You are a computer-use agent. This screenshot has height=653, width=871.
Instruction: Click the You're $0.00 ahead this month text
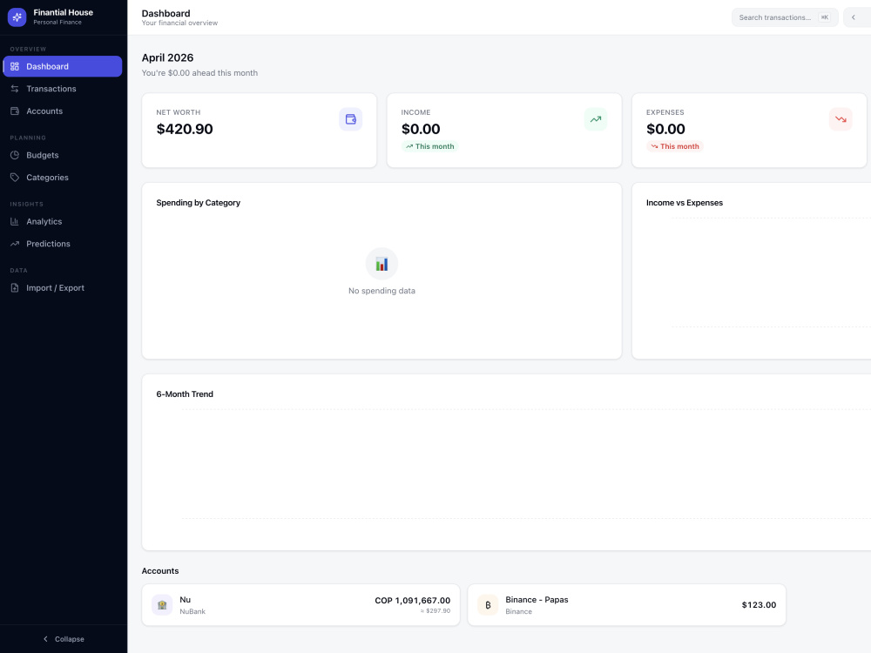coord(199,73)
